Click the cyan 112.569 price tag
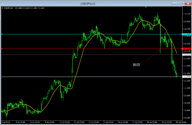 click(x=186, y=35)
